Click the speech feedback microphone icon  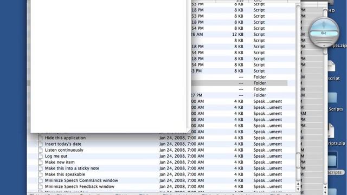coord(324,25)
